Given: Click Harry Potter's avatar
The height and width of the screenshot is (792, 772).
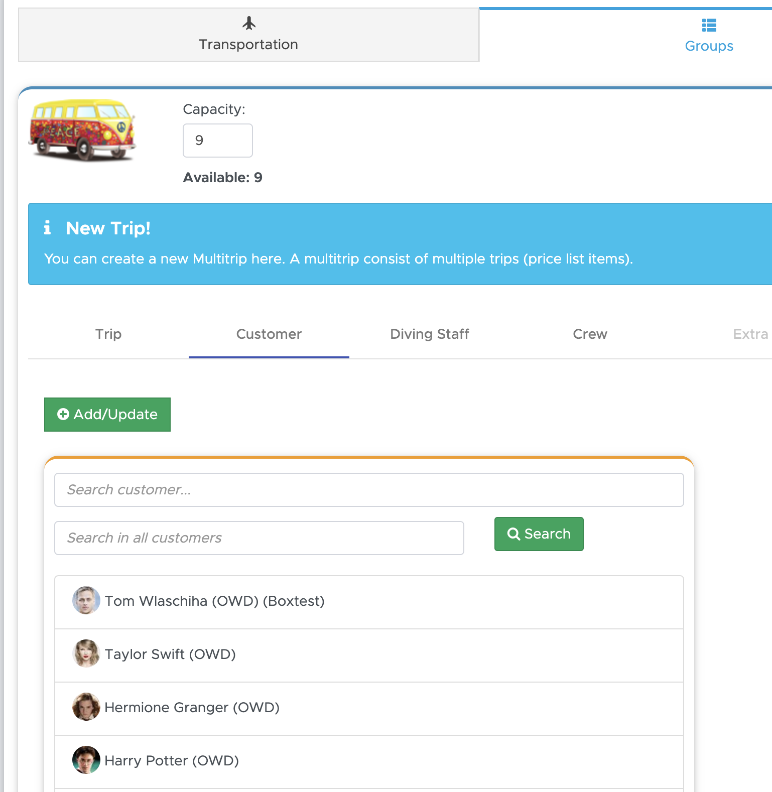Looking at the screenshot, I should [86, 760].
